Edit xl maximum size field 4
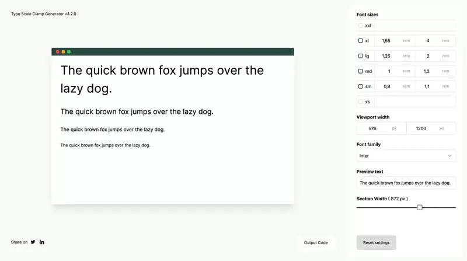The image size is (467, 261). [x=435, y=40]
